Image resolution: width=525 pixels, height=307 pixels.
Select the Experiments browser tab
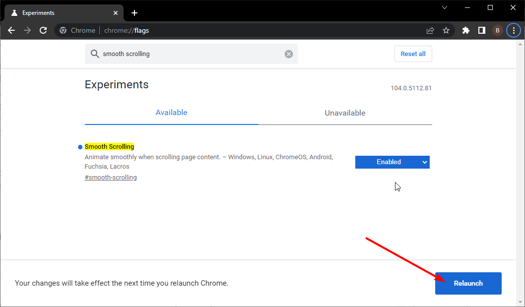(x=64, y=13)
